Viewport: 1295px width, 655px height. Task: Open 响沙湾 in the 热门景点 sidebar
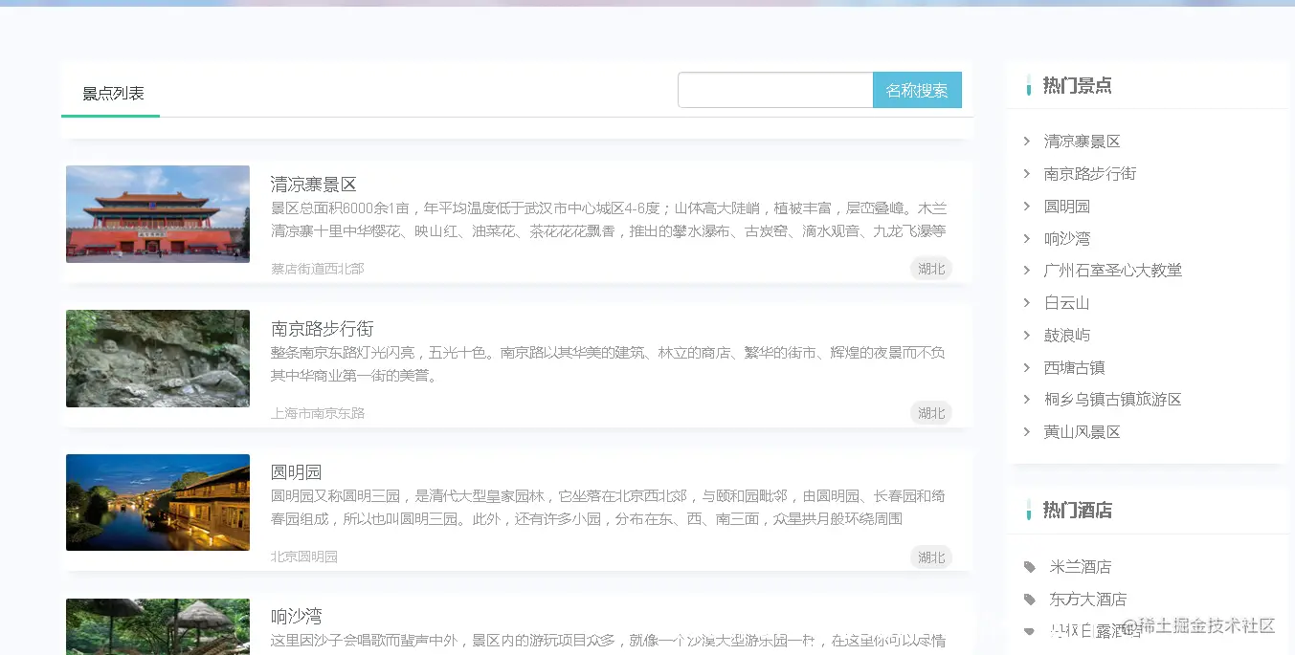1067,239
